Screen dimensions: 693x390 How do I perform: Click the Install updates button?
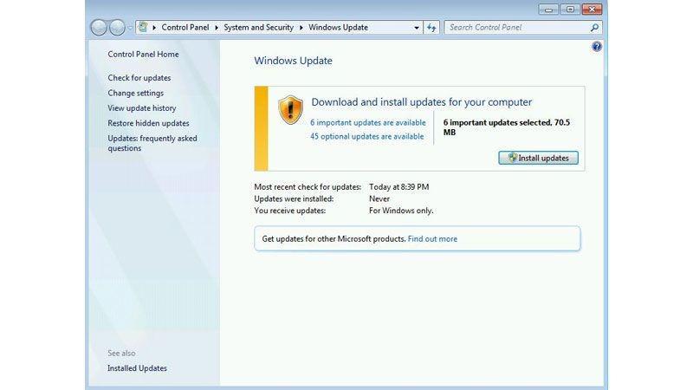coord(538,158)
